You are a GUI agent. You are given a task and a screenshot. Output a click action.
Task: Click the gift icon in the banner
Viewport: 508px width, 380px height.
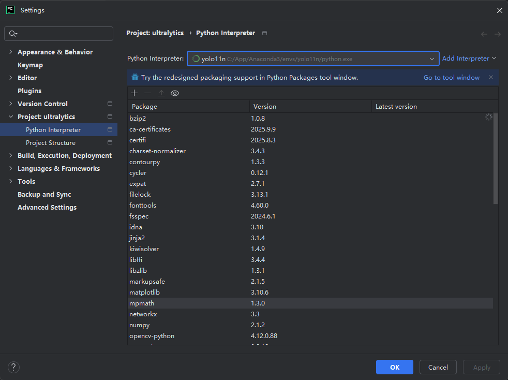point(135,78)
